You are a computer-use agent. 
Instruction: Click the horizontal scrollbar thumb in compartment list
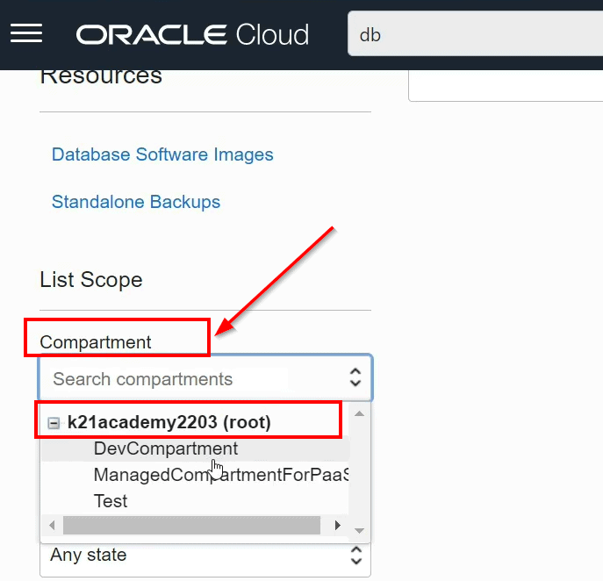[x=191, y=526]
